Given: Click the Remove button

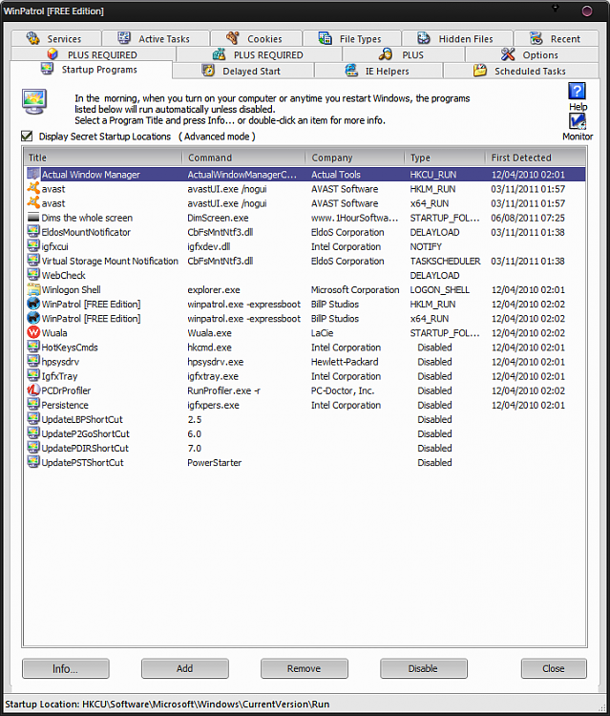Looking at the screenshot, I should pyautogui.click(x=305, y=668).
